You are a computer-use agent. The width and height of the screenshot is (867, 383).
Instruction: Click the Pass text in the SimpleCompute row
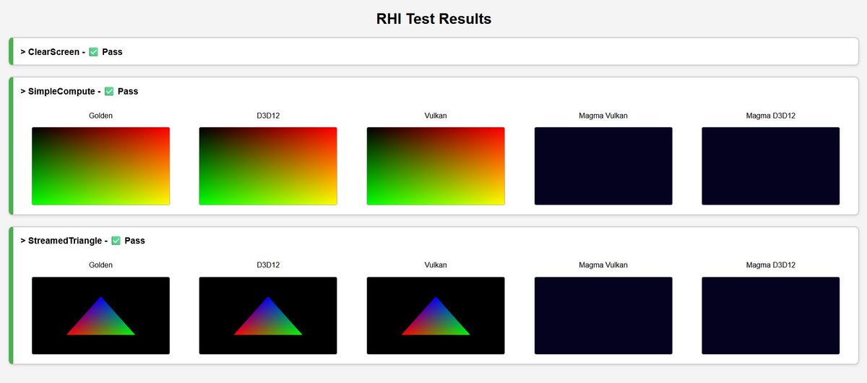(x=128, y=92)
